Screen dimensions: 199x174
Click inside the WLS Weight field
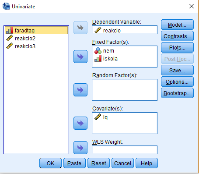[x=125, y=150]
